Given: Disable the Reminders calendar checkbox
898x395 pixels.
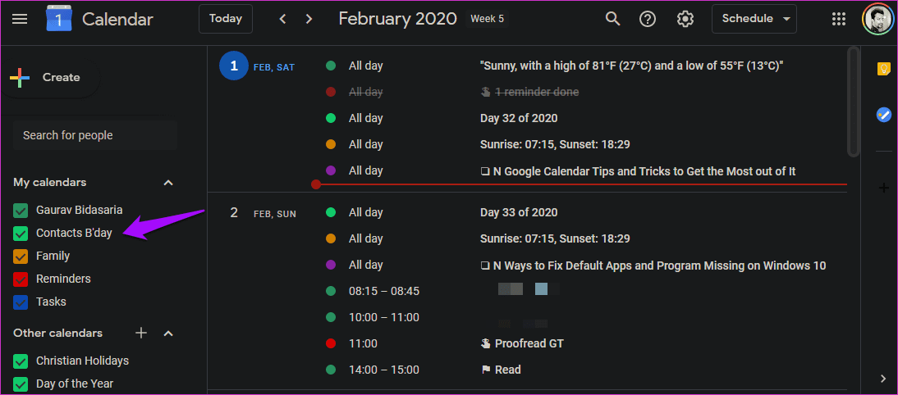Looking at the screenshot, I should 21,279.
